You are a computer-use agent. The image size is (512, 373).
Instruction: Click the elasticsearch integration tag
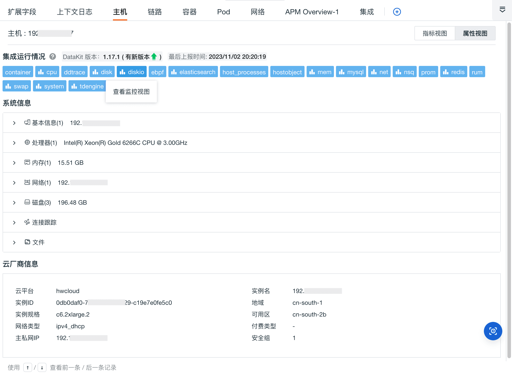point(193,72)
